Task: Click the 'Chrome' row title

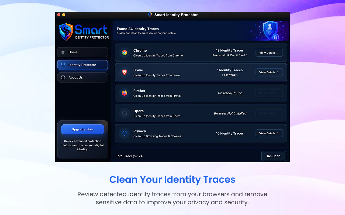Action: tap(140, 51)
